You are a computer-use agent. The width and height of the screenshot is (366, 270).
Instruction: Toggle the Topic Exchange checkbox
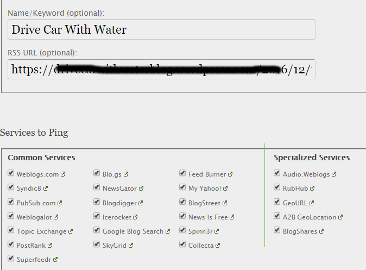[x=11, y=231]
